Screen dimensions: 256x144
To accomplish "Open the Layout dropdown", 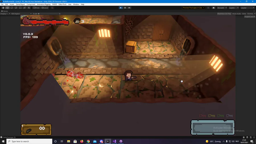I will (x=247, y=8).
